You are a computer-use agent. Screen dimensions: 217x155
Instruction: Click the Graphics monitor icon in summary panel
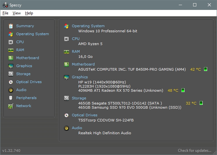coord(66,77)
